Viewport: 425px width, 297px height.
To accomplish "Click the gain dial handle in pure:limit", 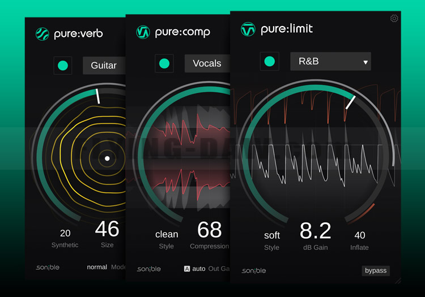I will [350, 102].
